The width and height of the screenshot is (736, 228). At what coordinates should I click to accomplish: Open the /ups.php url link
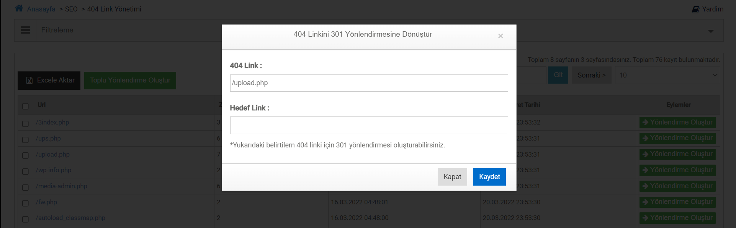(x=48, y=138)
